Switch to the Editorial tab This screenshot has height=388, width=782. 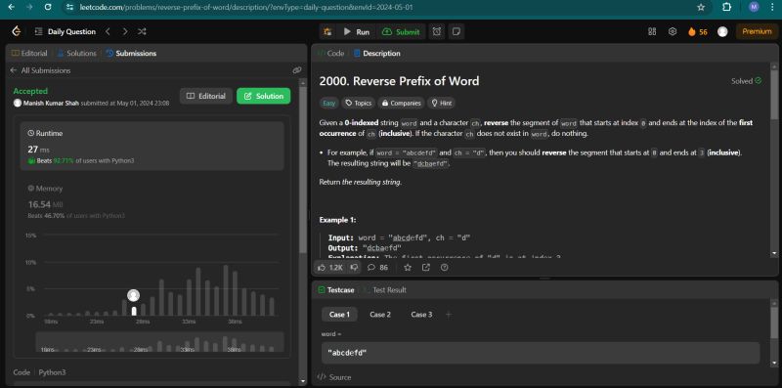coord(29,53)
